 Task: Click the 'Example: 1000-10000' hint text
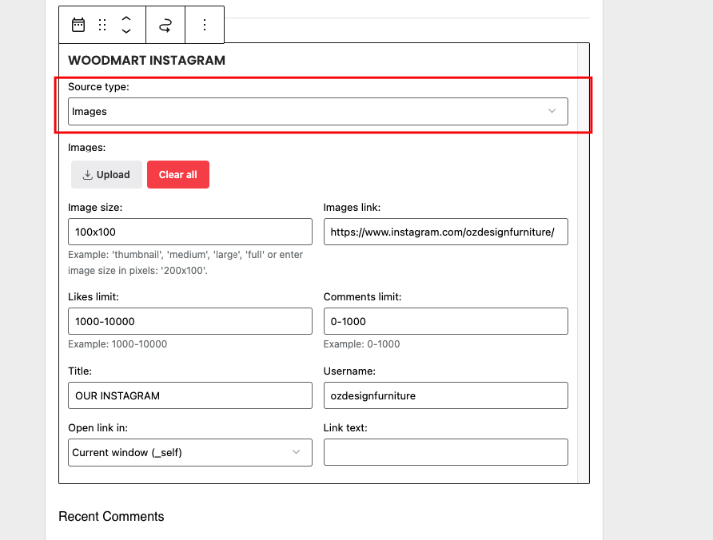[118, 344]
